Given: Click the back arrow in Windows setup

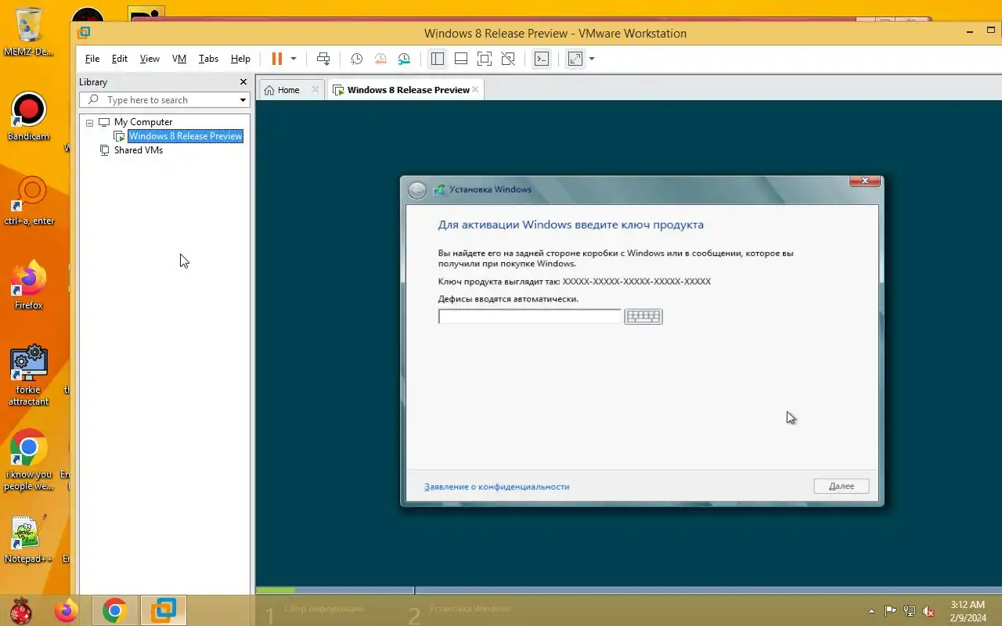Looking at the screenshot, I should click(x=417, y=190).
